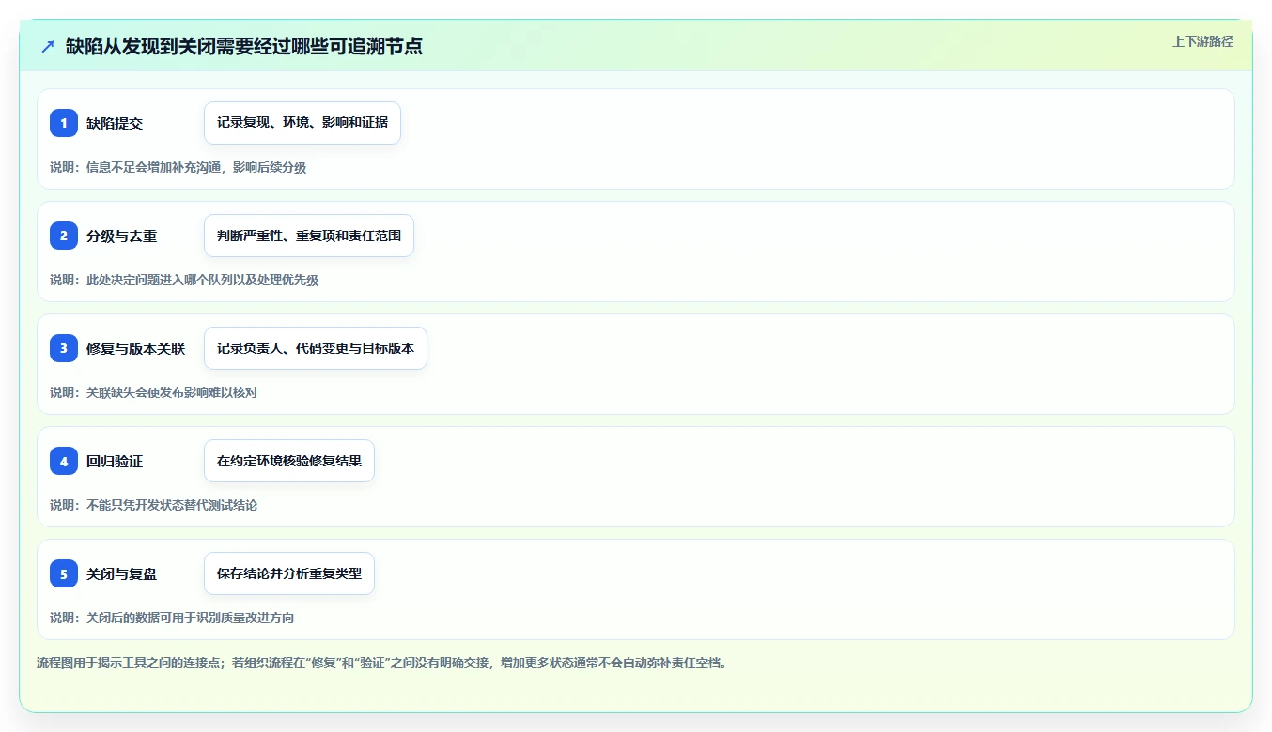Open the 保存结论并分析重复类型 chip
Image resolution: width=1272 pixels, height=732 pixels.
[x=289, y=573]
